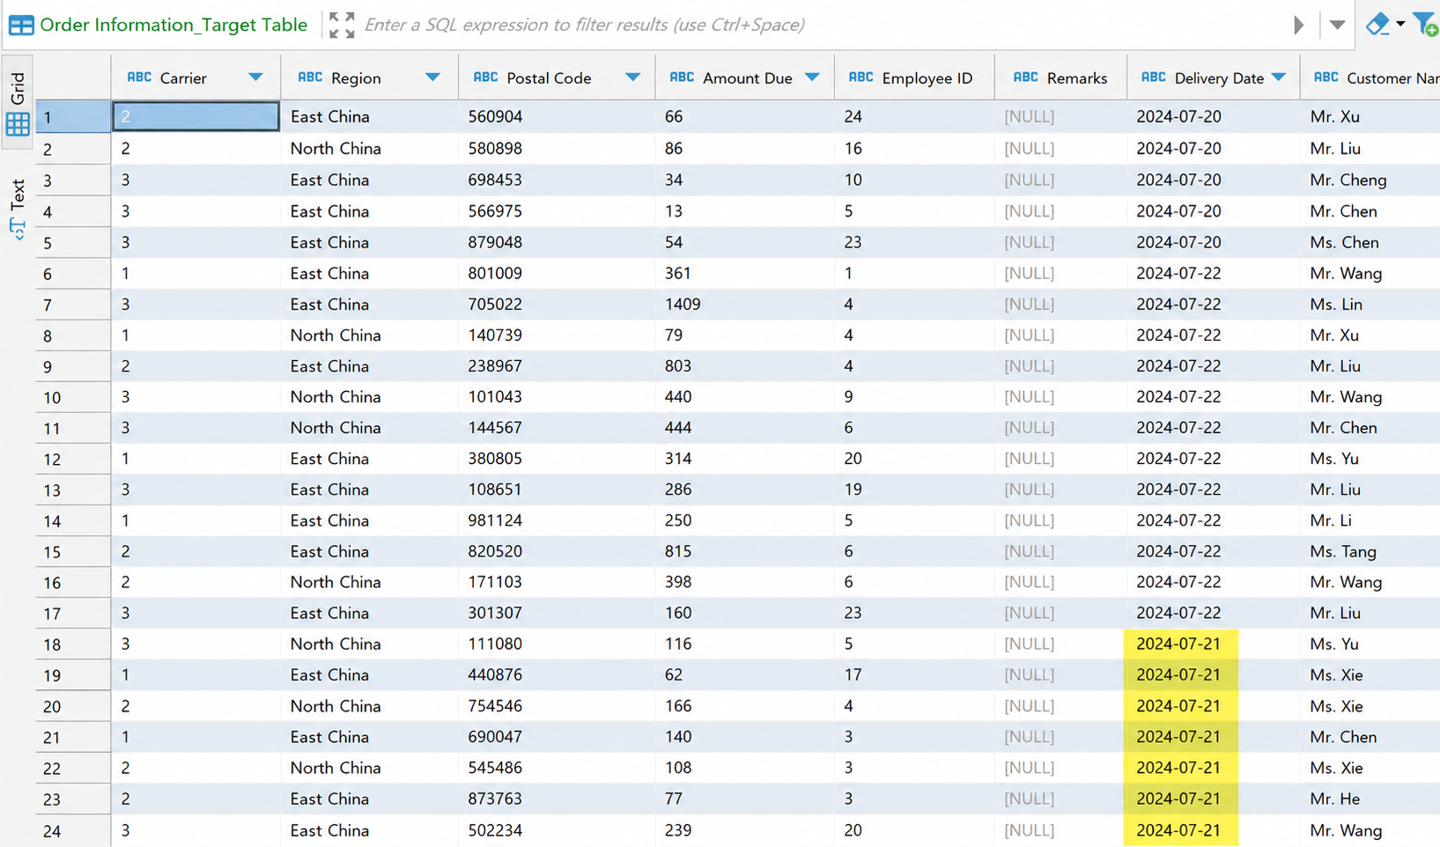Viewport: 1440px width, 847px height.
Task: Click postal code 879048 cell
Action: click(557, 242)
